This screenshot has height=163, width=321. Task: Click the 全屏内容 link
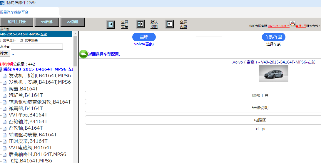tap(183, 25)
